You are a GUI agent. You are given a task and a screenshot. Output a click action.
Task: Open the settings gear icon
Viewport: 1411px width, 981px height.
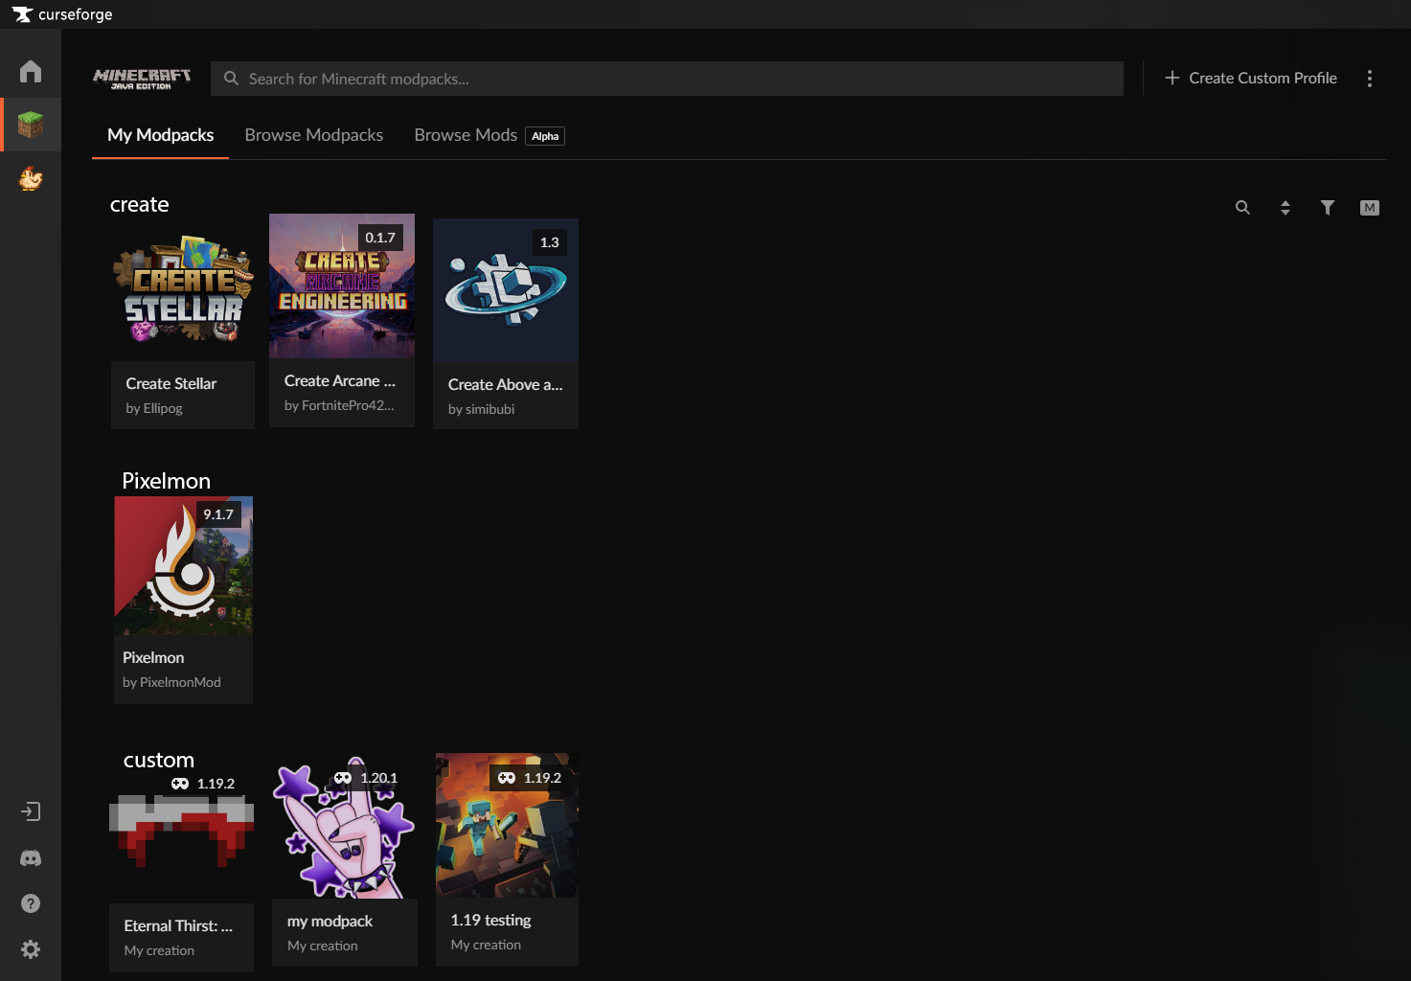pyautogui.click(x=31, y=949)
